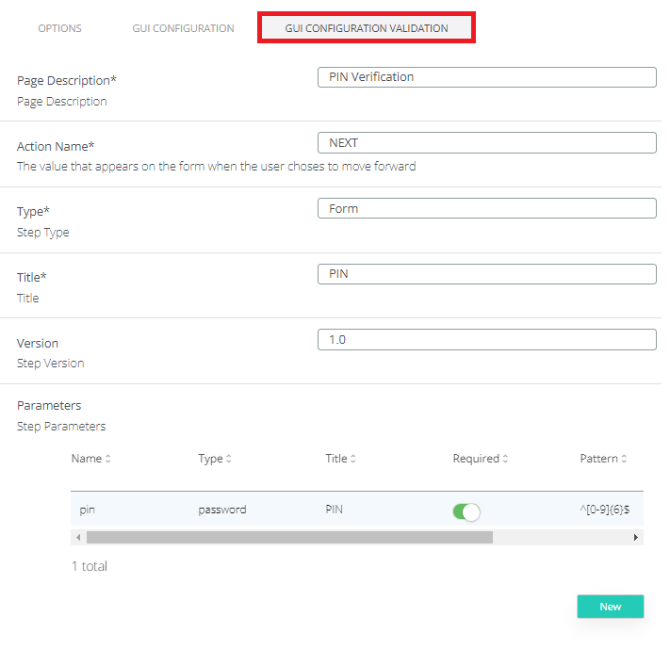Click the Action Name field containing NEXT
670x648 pixels.
point(486,143)
